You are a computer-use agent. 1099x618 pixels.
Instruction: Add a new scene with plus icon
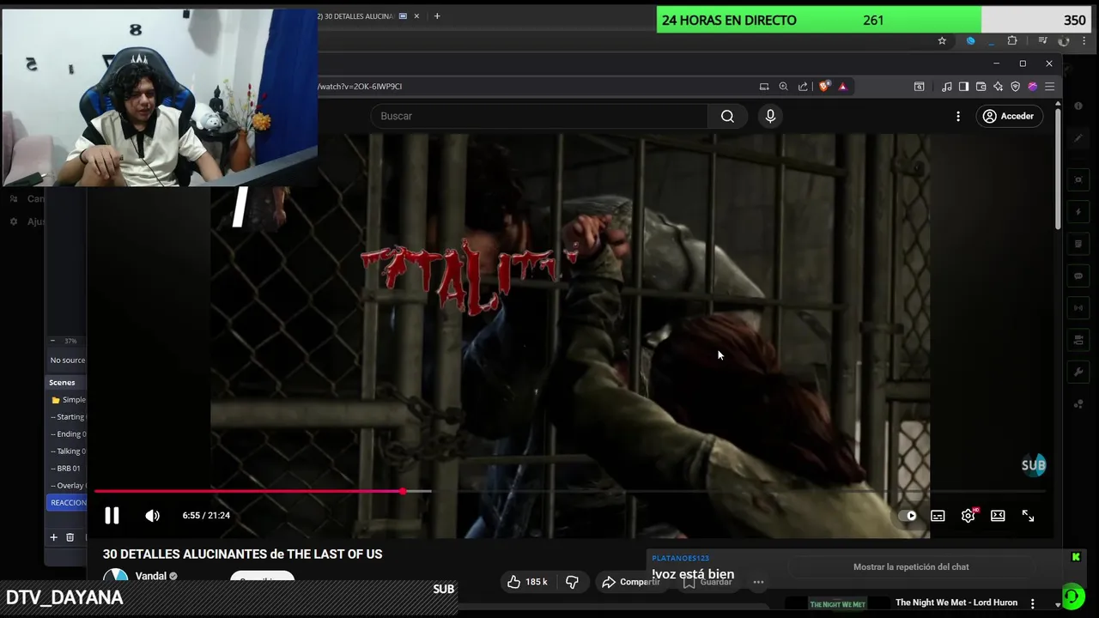[53, 537]
